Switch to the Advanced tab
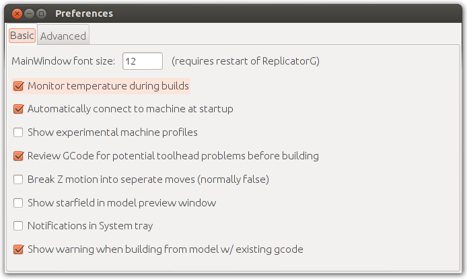 (63, 36)
